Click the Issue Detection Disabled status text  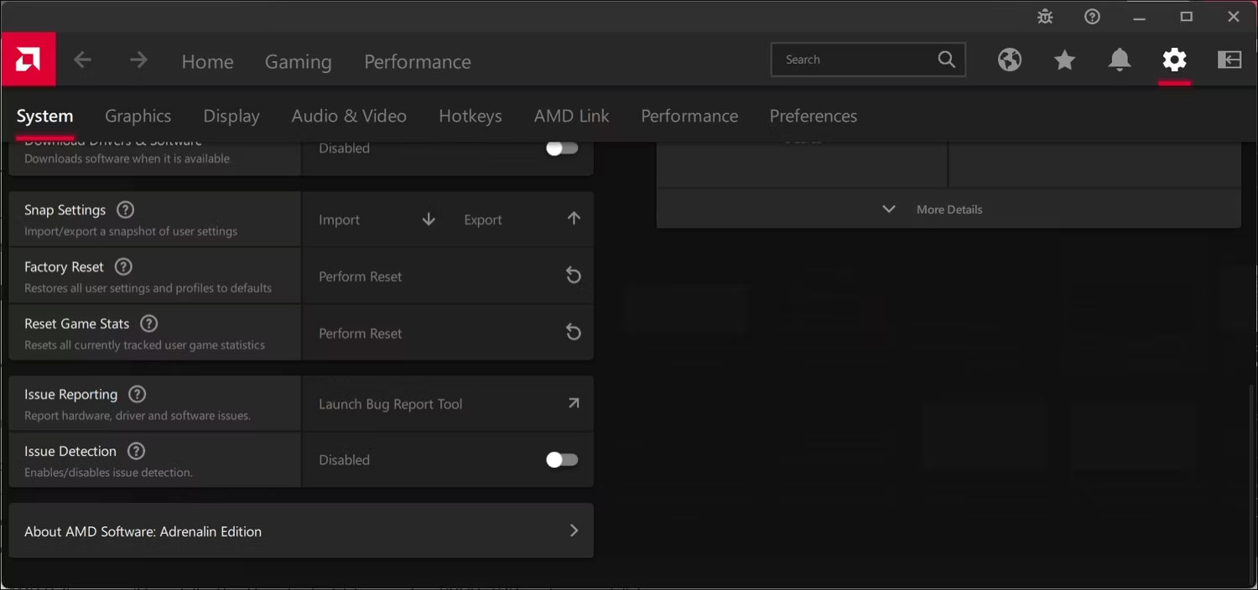tap(344, 459)
